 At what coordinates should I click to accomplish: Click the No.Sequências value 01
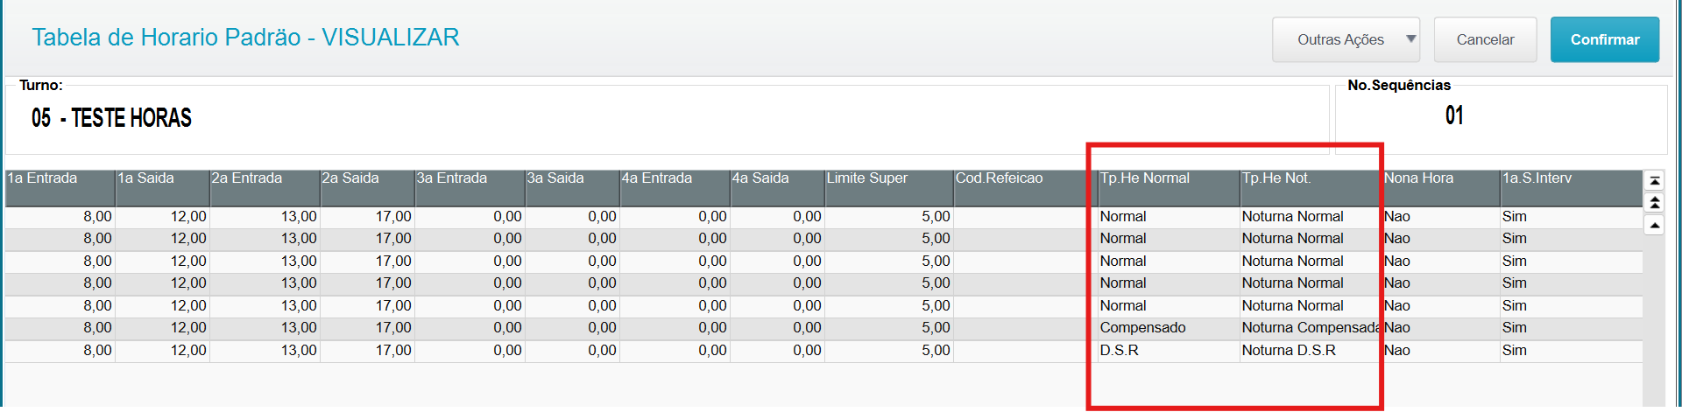click(1454, 115)
